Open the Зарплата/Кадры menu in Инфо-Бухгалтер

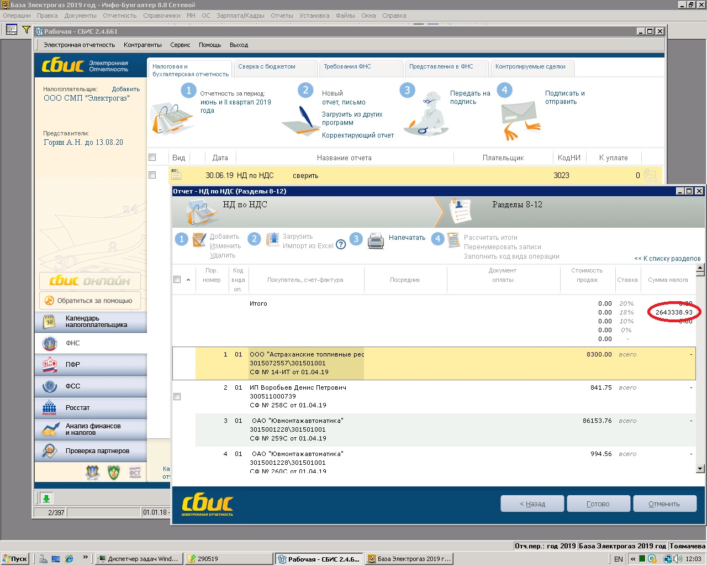pyautogui.click(x=240, y=15)
